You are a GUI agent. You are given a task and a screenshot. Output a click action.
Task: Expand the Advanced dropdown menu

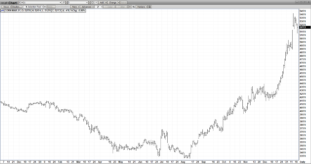point(87,7)
